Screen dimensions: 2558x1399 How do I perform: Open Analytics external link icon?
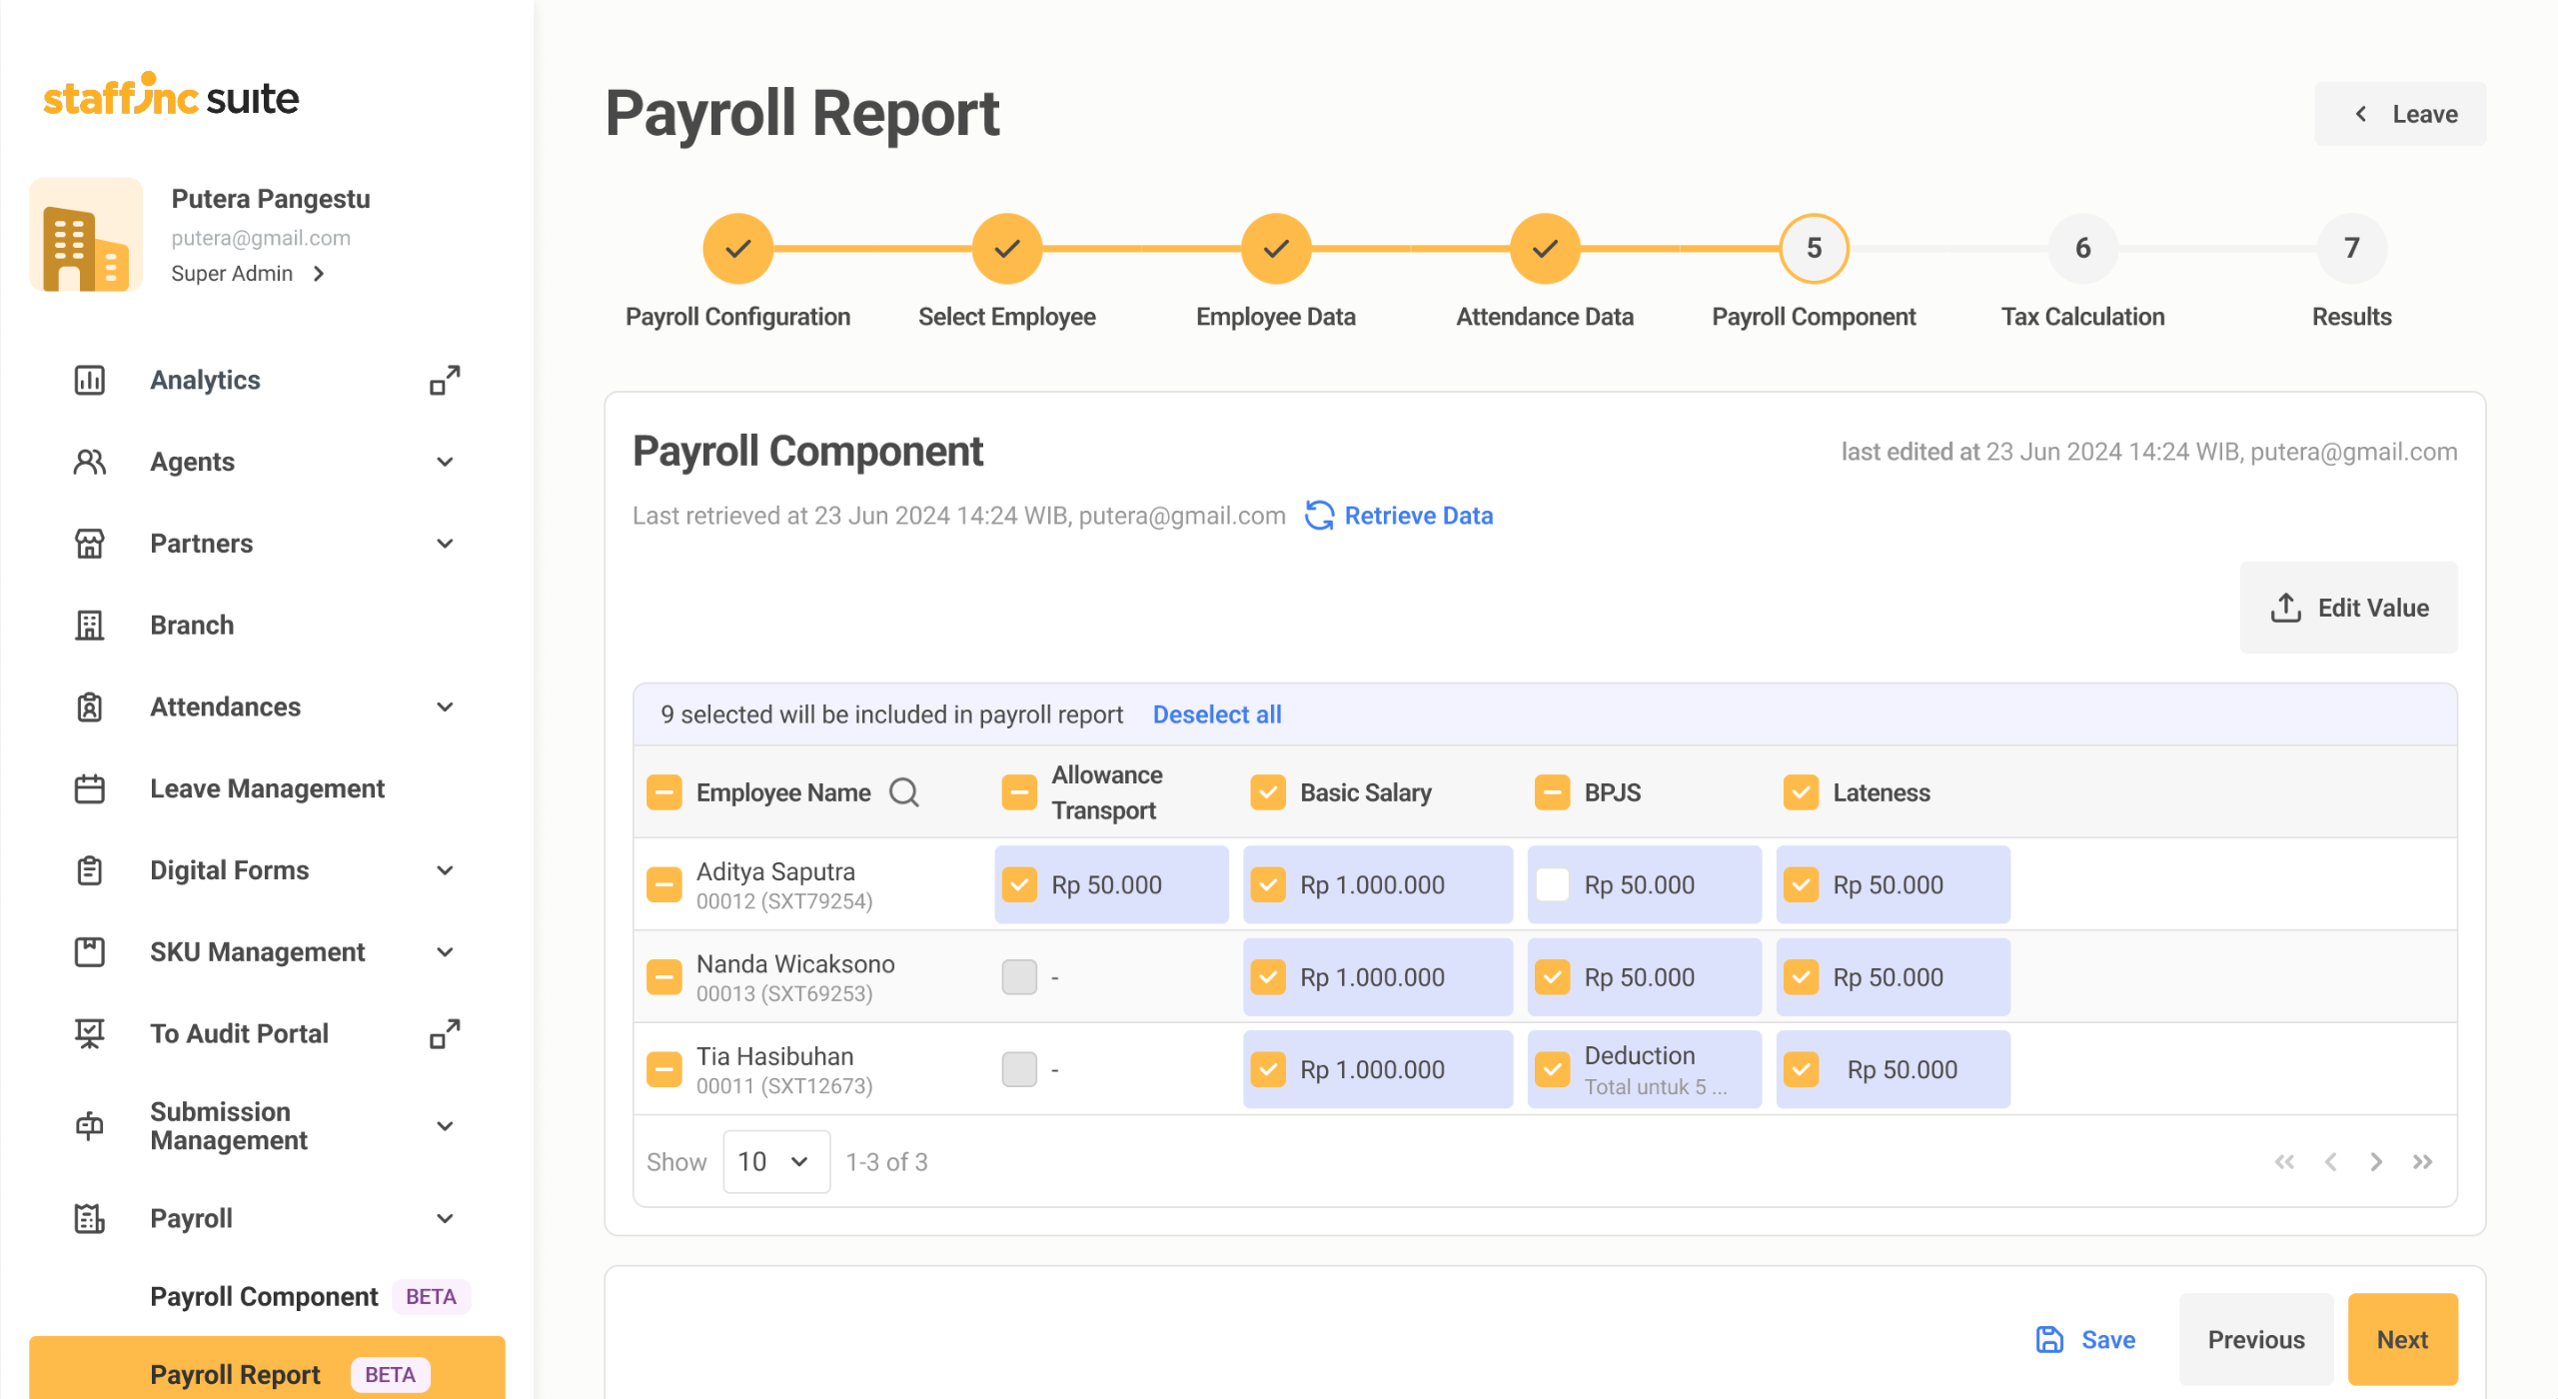[445, 380]
